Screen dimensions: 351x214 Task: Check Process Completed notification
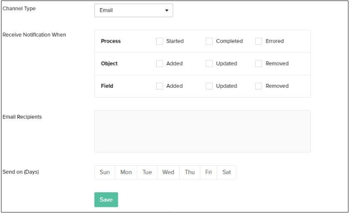tap(209, 41)
